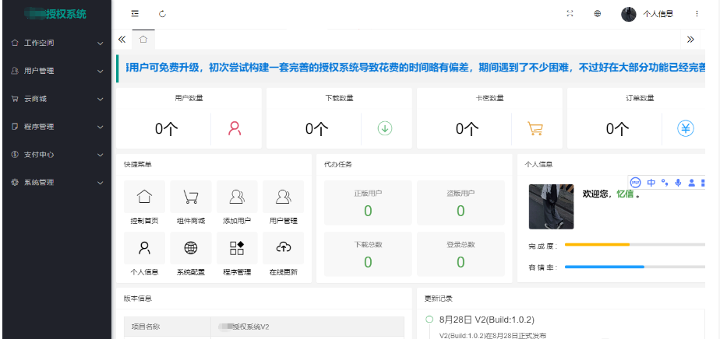Image resolution: width=720 pixels, height=339 pixels.
Task: Open the 系统配置 quick menu shortcut
Action: coord(191,254)
